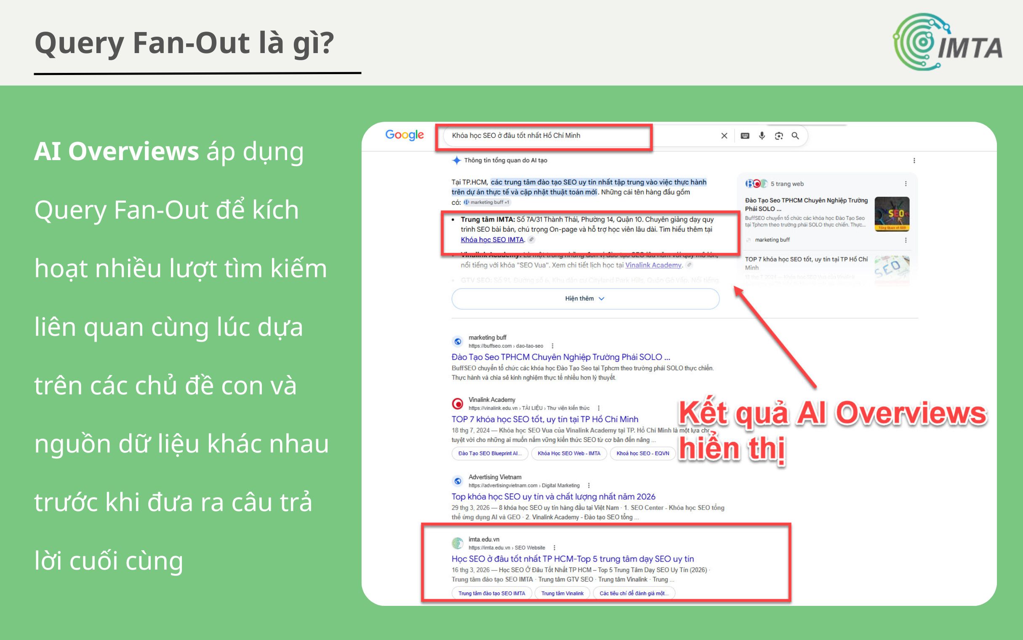Open the SEO thumbnail in the source card
The height and width of the screenshot is (640, 1023).
(892, 214)
